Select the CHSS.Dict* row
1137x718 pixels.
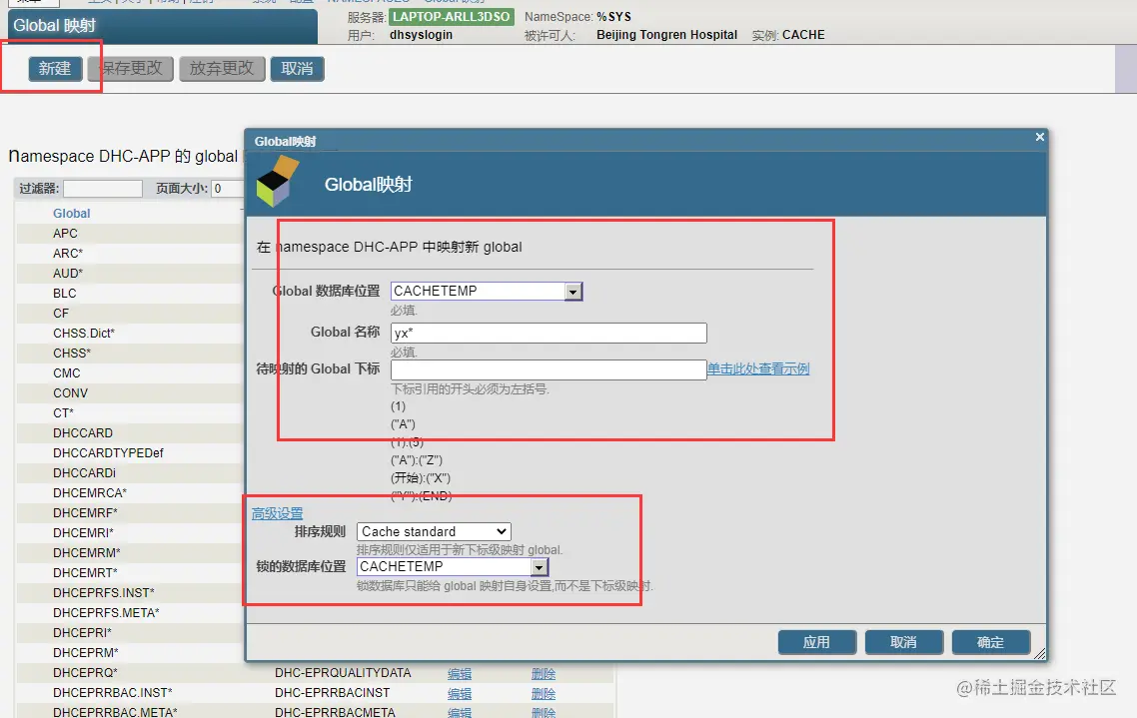tap(129, 334)
